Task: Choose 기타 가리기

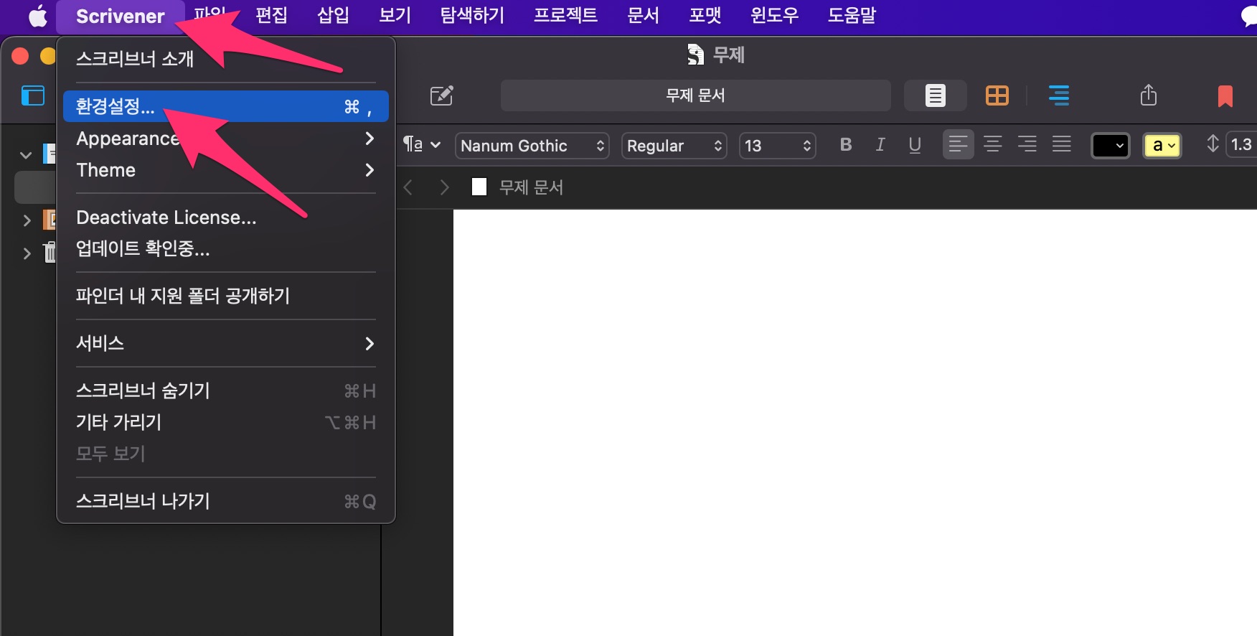Action: coord(225,422)
